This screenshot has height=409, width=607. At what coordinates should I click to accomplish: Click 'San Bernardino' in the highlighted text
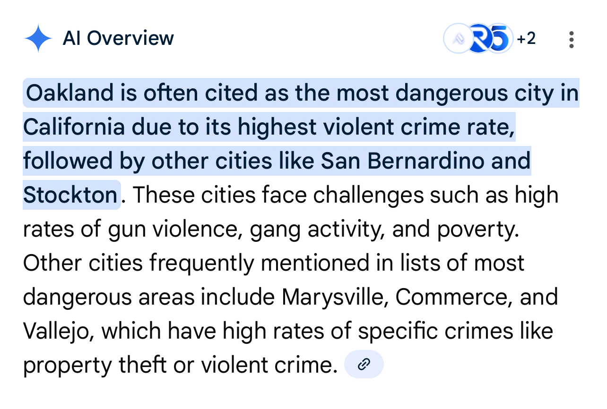[x=403, y=161]
